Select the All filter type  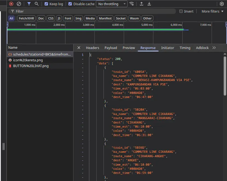click(11, 18)
